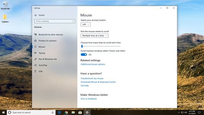The image size is (204, 115).
Task: Click the scroll lines slider thumb
Action: pyautogui.click(x=82, y=46)
